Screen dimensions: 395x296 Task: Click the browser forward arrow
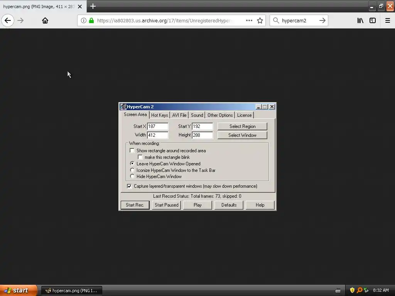(x=21, y=20)
